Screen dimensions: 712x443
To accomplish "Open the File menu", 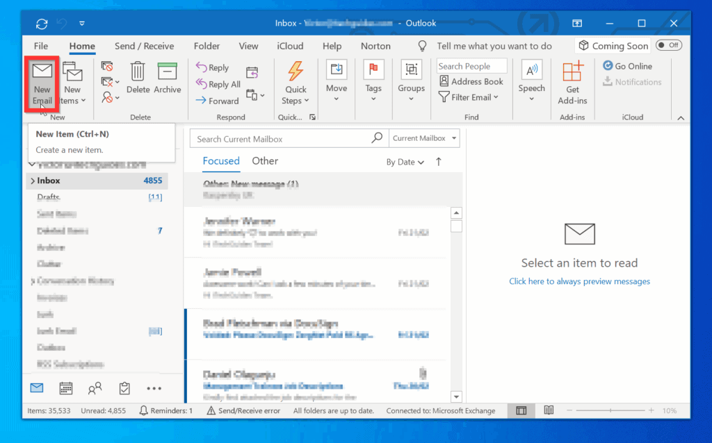I will coord(41,46).
